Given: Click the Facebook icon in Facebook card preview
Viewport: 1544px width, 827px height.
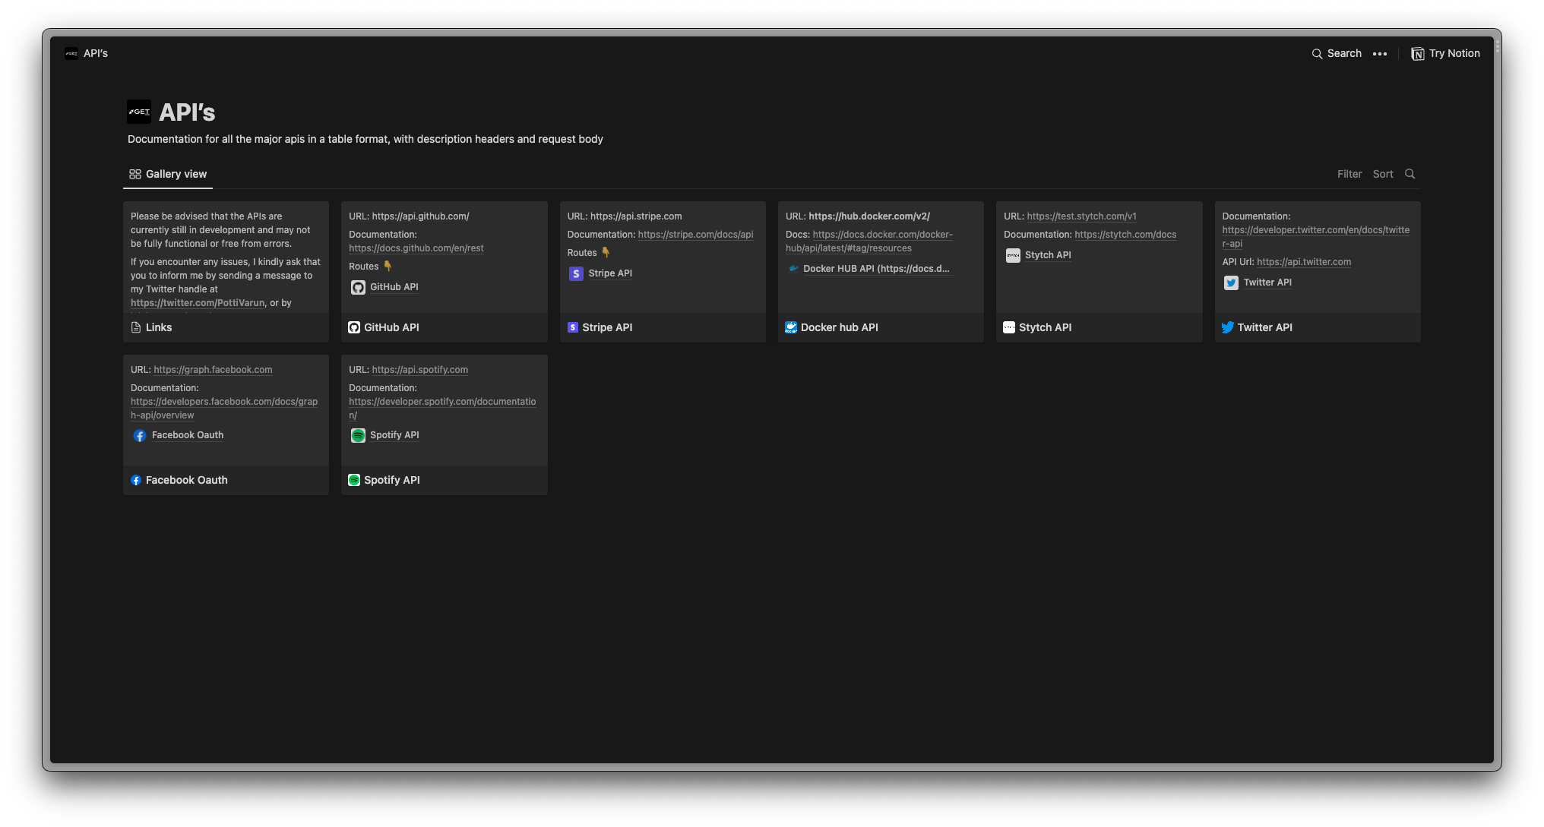Looking at the screenshot, I should [140, 435].
